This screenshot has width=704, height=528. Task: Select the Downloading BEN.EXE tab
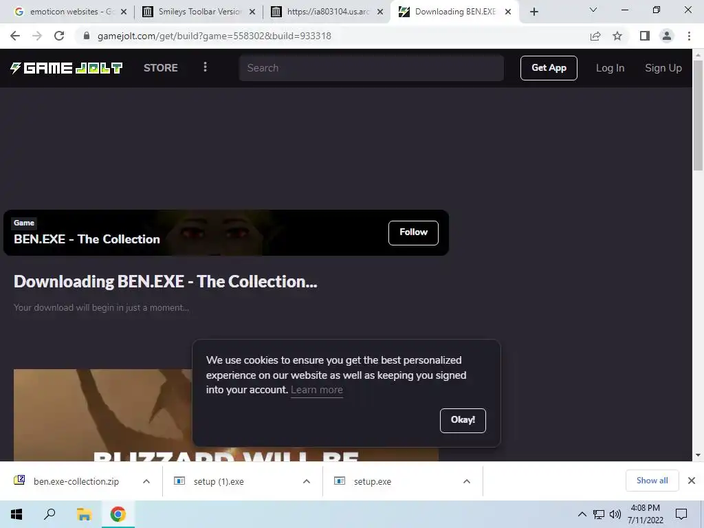454,12
